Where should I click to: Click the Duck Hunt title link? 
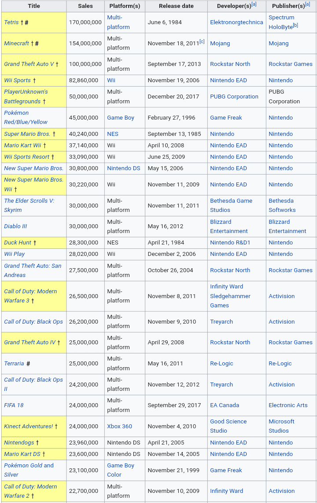pos(18,243)
